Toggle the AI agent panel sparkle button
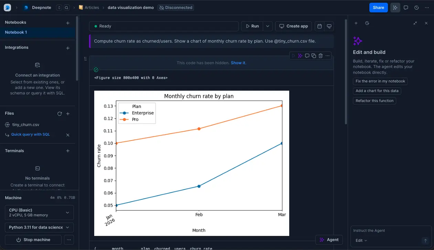Screen dimensions: 434x250 point(395,8)
